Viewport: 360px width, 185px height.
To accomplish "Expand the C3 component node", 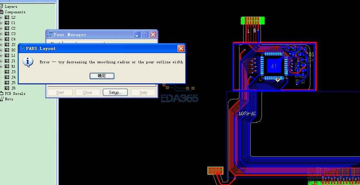I will click(1, 34).
